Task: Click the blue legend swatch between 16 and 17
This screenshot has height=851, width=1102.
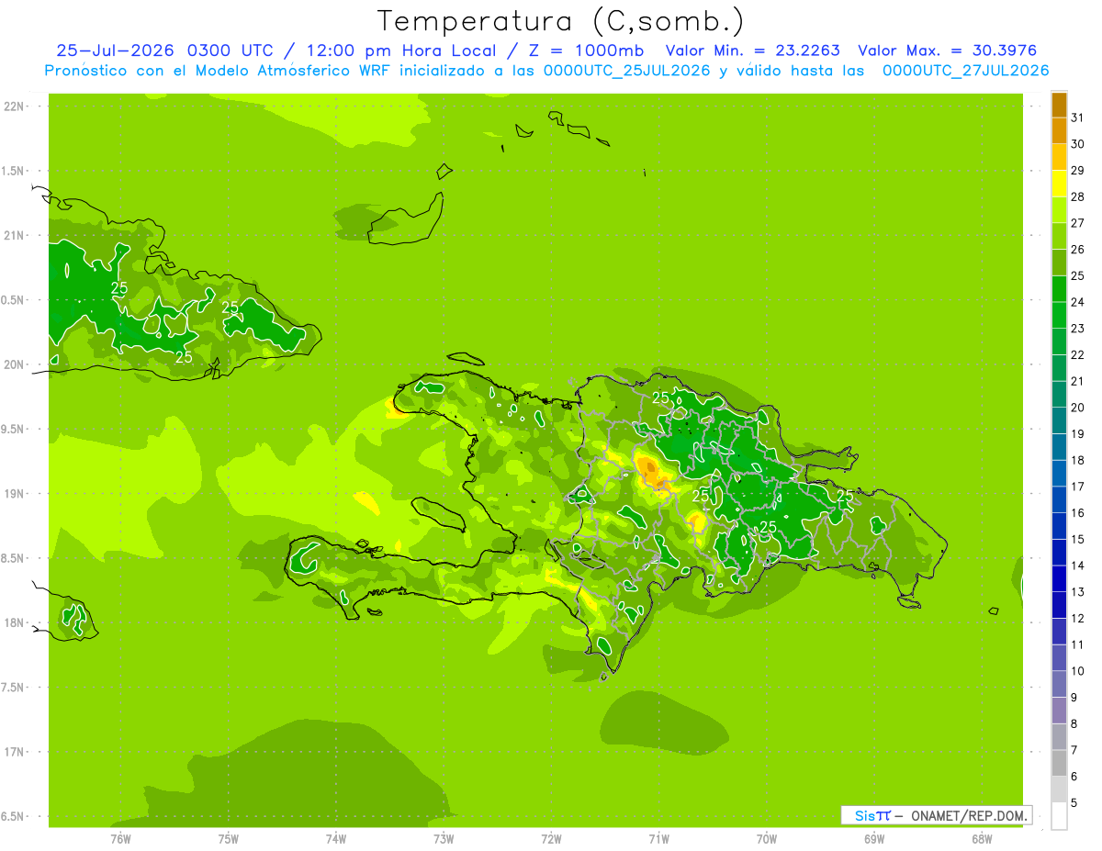Action: pos(1059,499)
